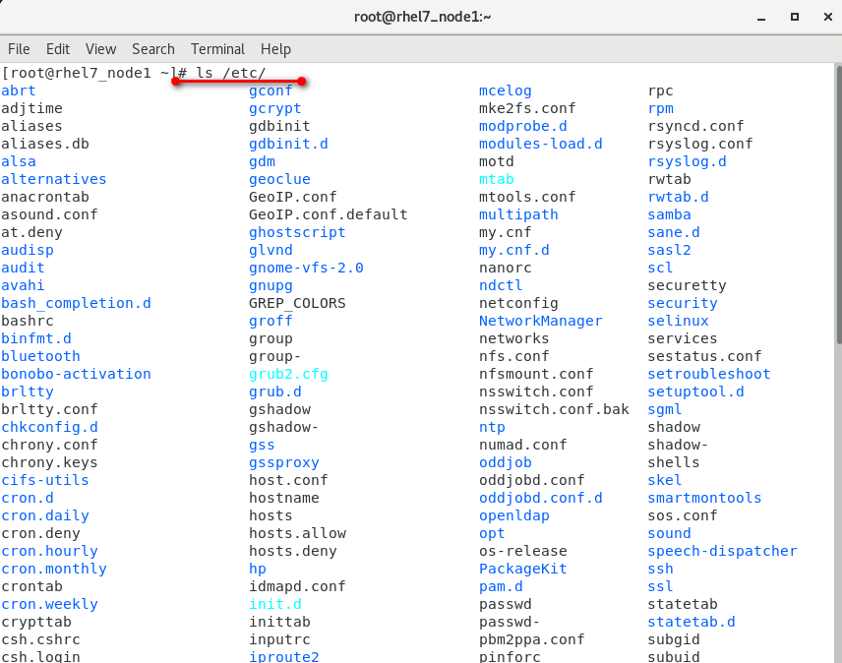The image size is (842, 663).
Task: Click 'cron.daily' entry
Action: point(45,515)
